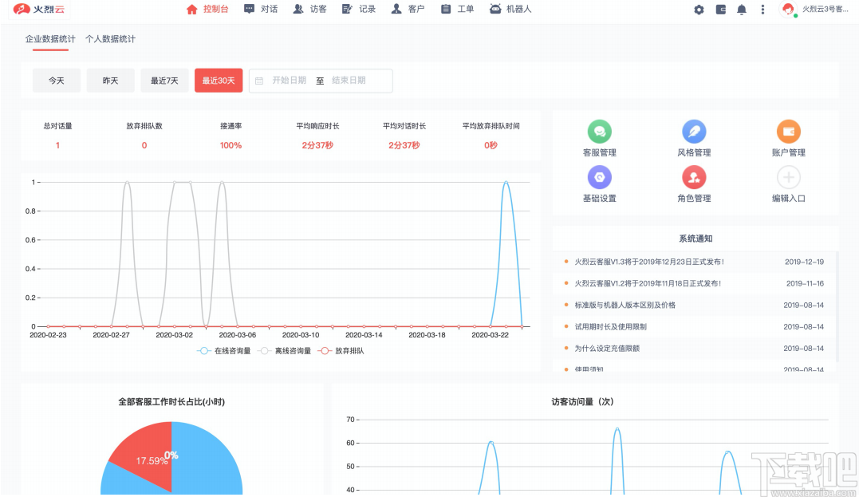Open notice 为什么设定充值限额

pyautogui.click(x=606, y=349)
